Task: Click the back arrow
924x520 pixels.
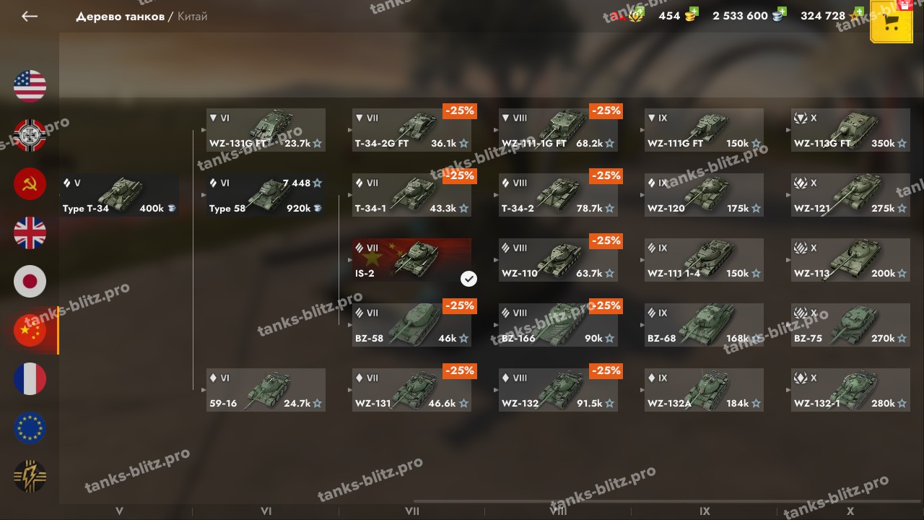Action: (30, 16)
